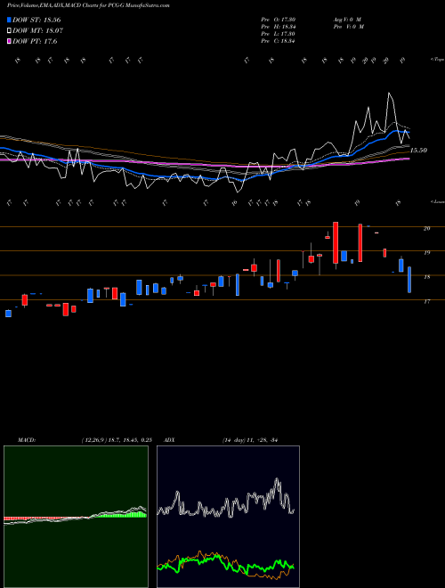Click the chart title mentioning PCG-G MunafaSutra.com
Image resolution: width=445 pixels, height=588 pixels.
(x=88, y=5)
